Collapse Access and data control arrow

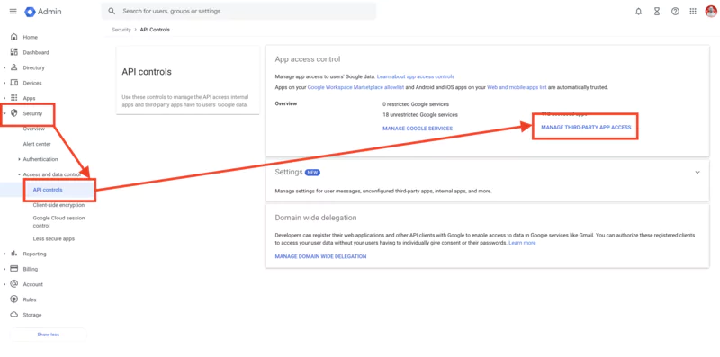point(19,174)
